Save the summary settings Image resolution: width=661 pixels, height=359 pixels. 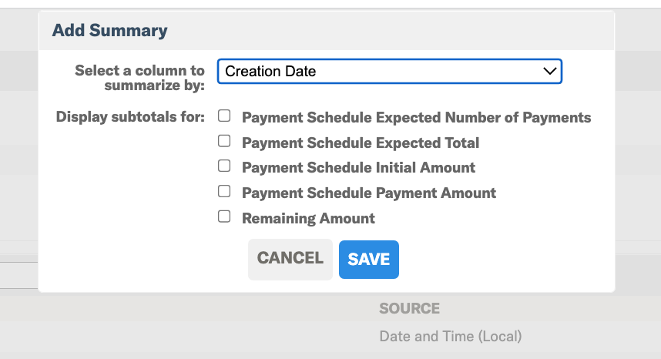coord(369,260)
